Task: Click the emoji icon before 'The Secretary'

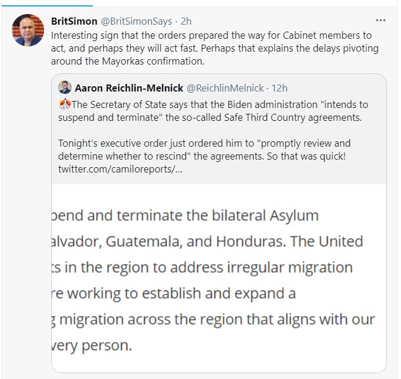Action: [x=65, y=104]
